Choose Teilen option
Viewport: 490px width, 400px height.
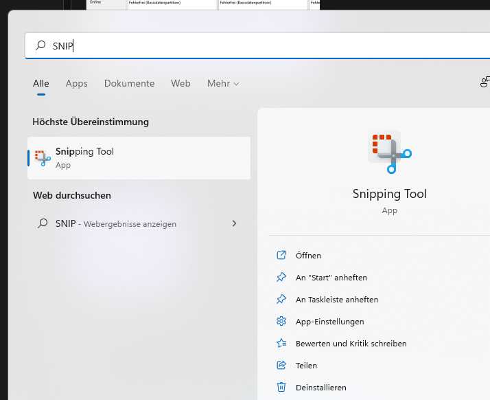[307, 366]
